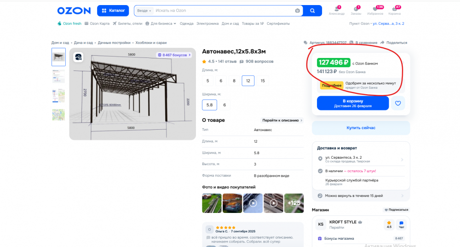Click the camera image search icon
The width and height of the screenshot is (460, 247).
pyautogui.click(x=298, y=11)
